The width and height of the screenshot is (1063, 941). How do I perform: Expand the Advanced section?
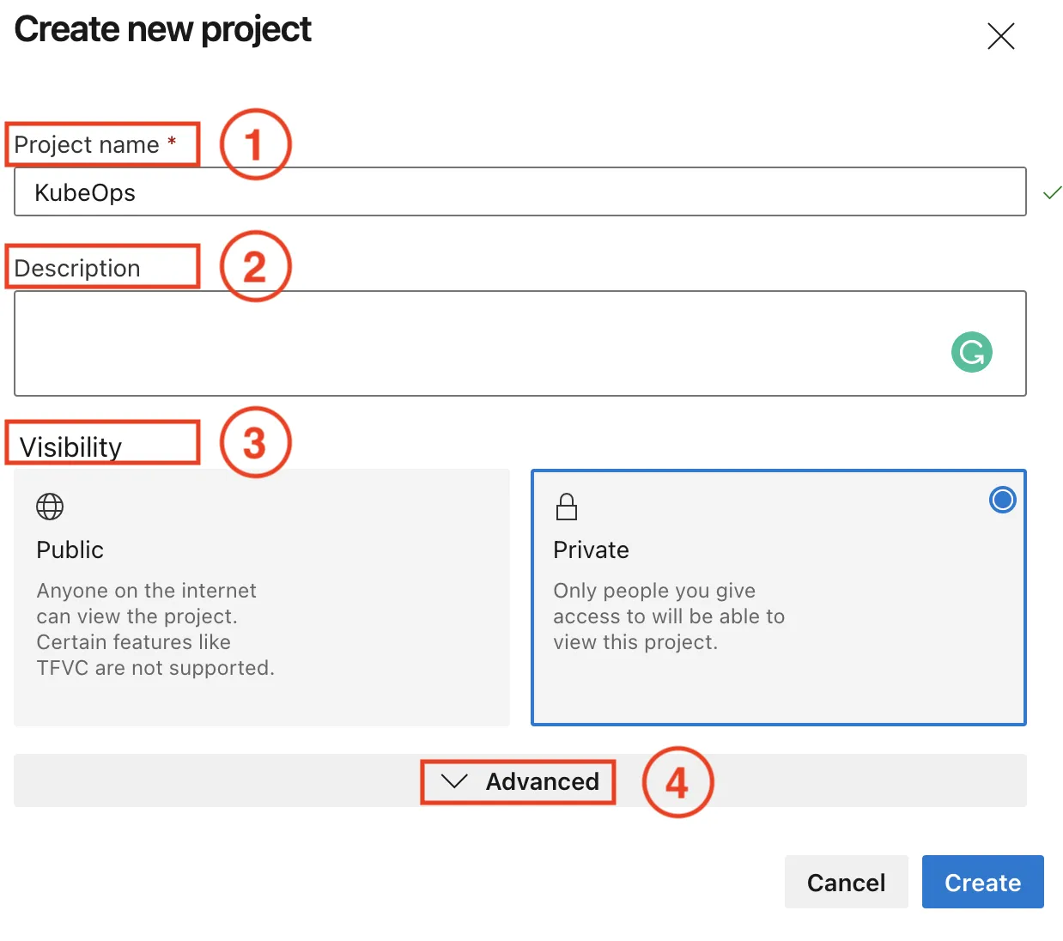click(520, 780)
